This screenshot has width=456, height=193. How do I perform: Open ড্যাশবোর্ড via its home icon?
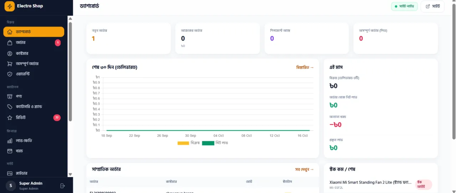coord(10,32)
